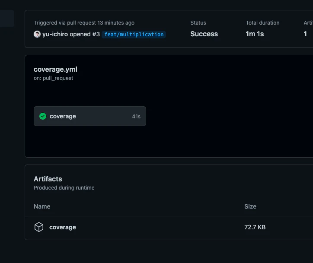Open pull request #3
This screenshot has width=313, height=263.
coord(96,34)
